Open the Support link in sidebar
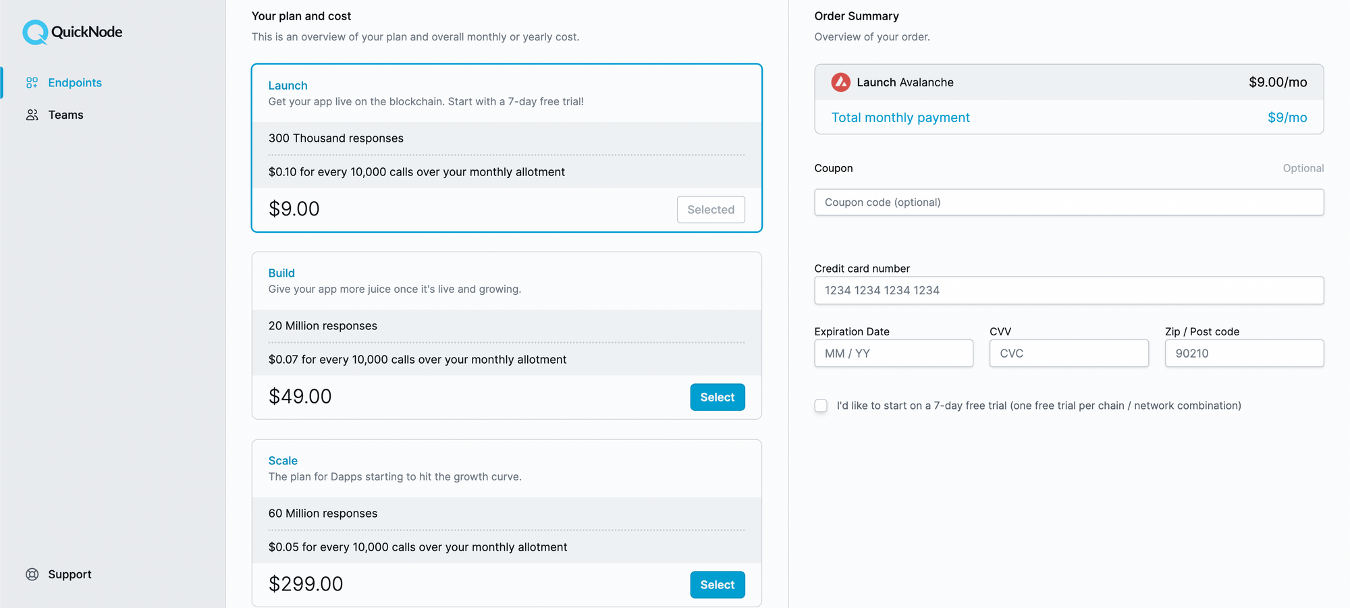Screen dimensions: 1350x608 click(x=59, y=574)
